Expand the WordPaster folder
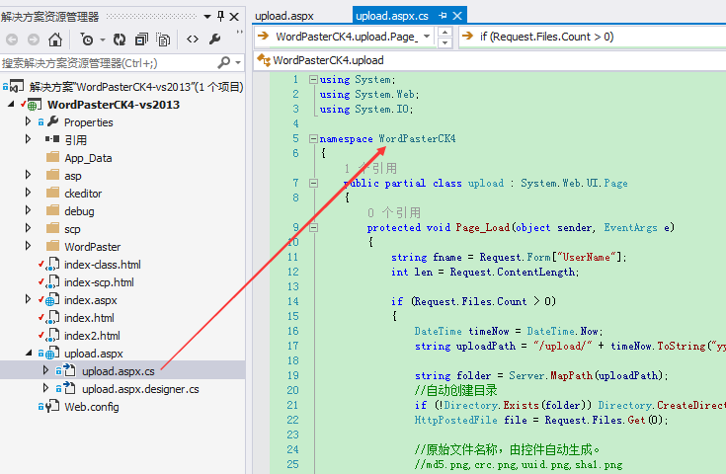This screenshot has height=474, width=726. tap(29, 246)
